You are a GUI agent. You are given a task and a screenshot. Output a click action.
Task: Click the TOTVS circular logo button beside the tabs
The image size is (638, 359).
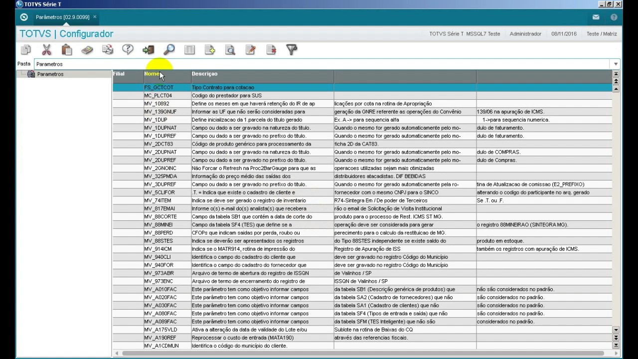(23, 17)
